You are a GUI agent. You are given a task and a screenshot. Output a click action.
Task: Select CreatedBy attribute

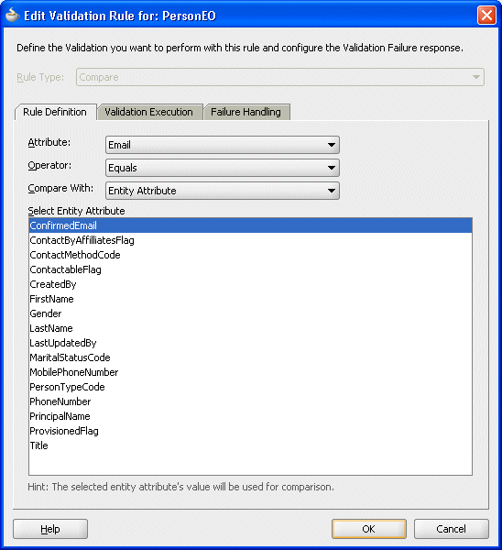tap(250, 284)
